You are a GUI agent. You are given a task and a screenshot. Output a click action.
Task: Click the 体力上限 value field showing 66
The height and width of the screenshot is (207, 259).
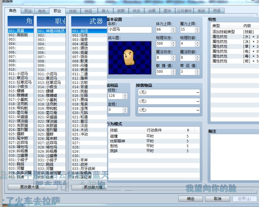click(164, 30)
